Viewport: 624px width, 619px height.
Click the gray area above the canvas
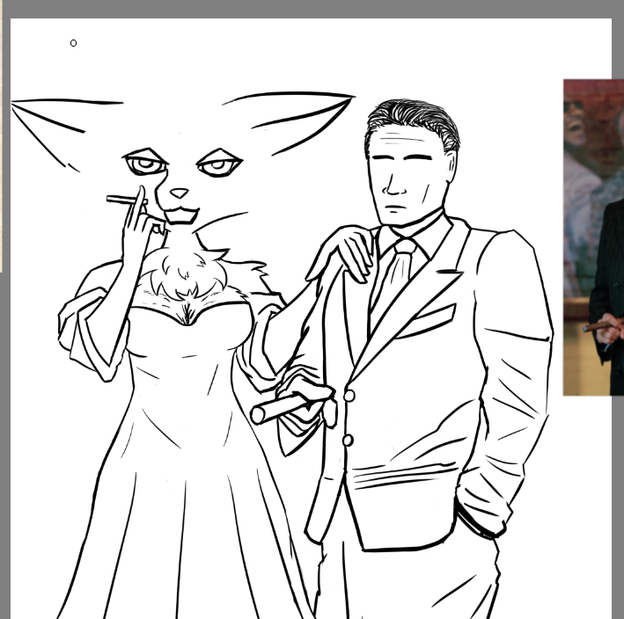308,8
